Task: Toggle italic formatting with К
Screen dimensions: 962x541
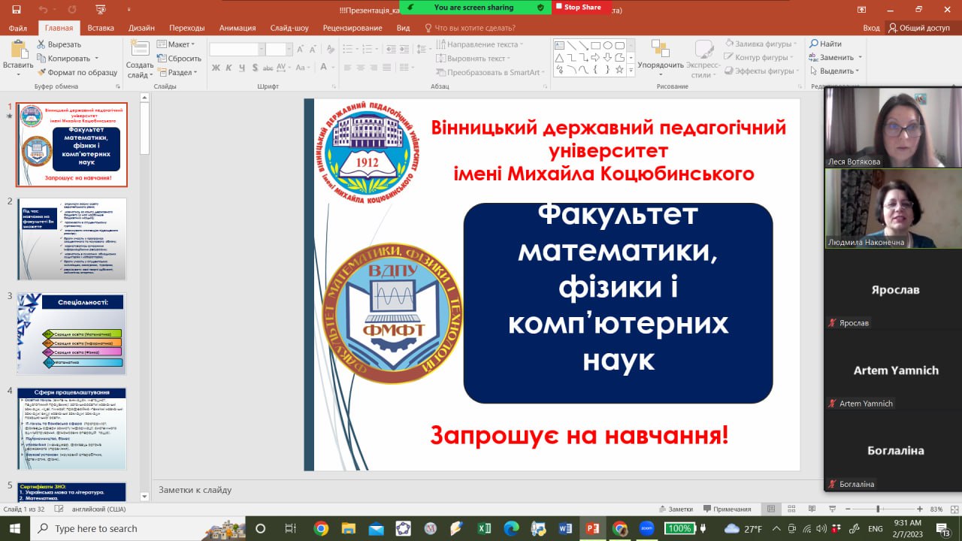Action: click(228, 68)
